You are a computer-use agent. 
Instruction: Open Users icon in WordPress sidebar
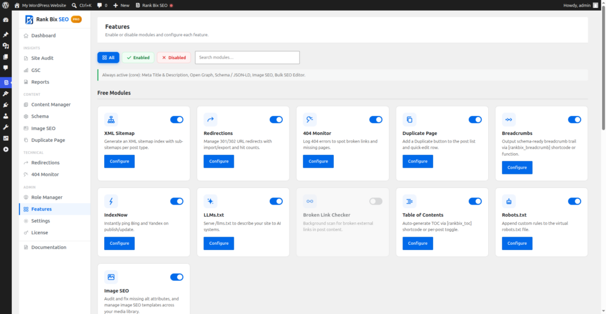click(6, 116)
